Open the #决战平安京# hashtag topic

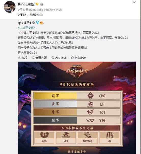pos(27,28)
